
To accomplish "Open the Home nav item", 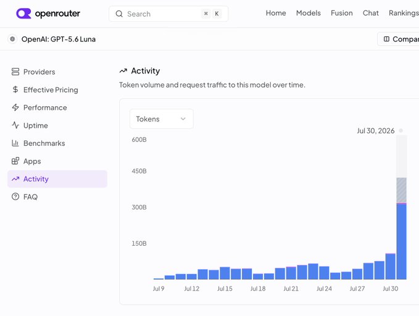I will pos(276,13).
